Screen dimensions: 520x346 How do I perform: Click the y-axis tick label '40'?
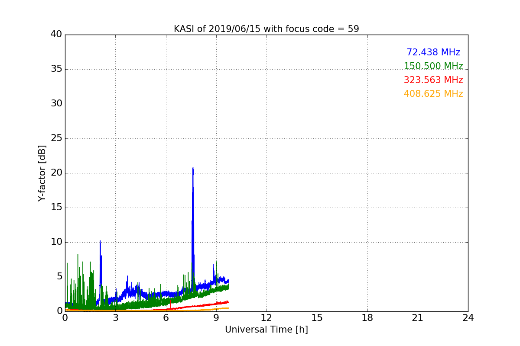(x=56, y=35)
